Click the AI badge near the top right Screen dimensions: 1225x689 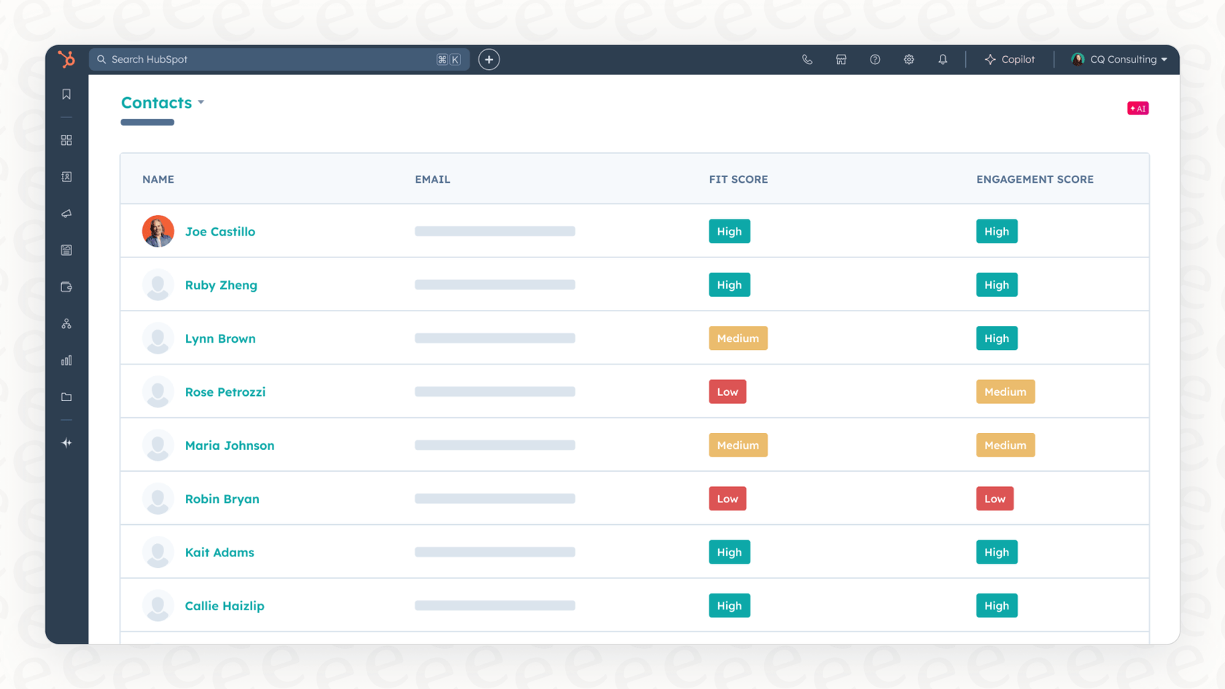[1137, 108]
